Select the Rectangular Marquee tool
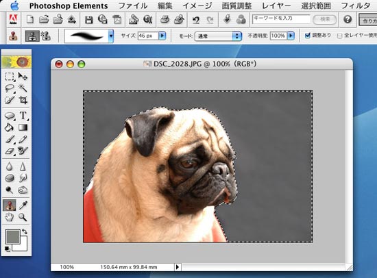Screen dimensions: 377x278 click(10, 77)
